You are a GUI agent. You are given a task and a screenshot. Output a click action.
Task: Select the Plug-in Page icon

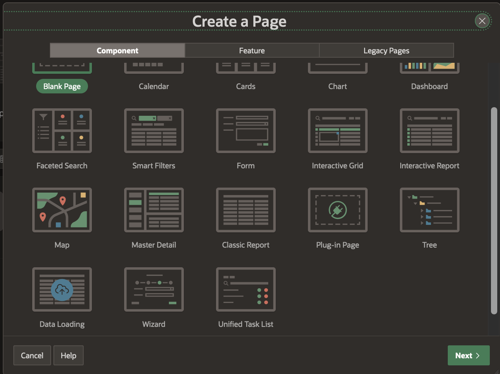click(x=338, y=210)
